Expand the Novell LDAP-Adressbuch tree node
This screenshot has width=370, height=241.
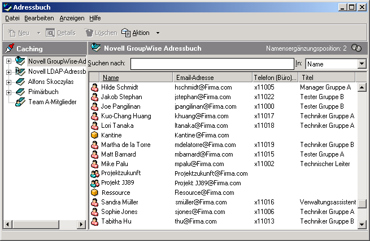pyautogui.click(x=8, y=72)
